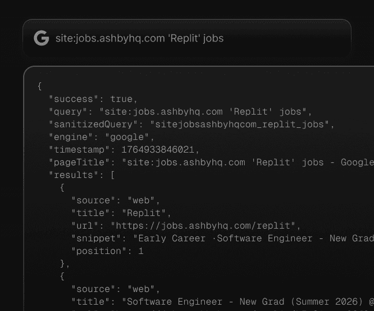Click the "results": [ line

82,175
